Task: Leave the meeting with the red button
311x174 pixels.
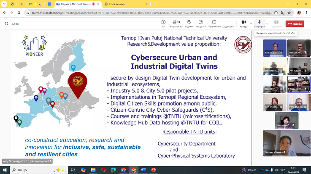Action: (295, 24)
